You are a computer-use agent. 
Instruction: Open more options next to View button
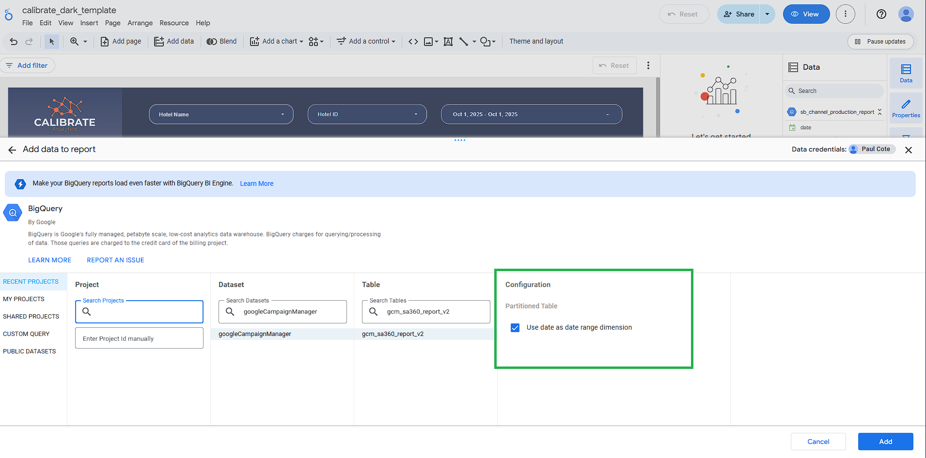[846, 14]
